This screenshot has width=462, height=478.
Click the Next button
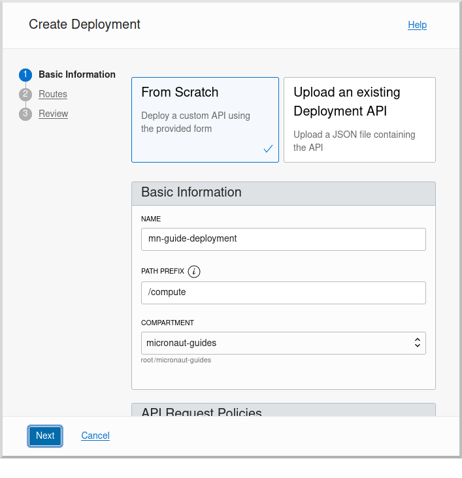click(x=45, y=436)
